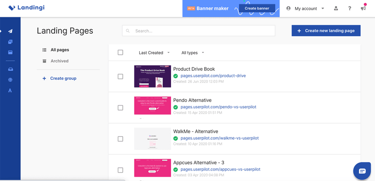Open landing pages via paper plane sidebar icon
This screenshot has width=375, height=181.
point(10,31)
